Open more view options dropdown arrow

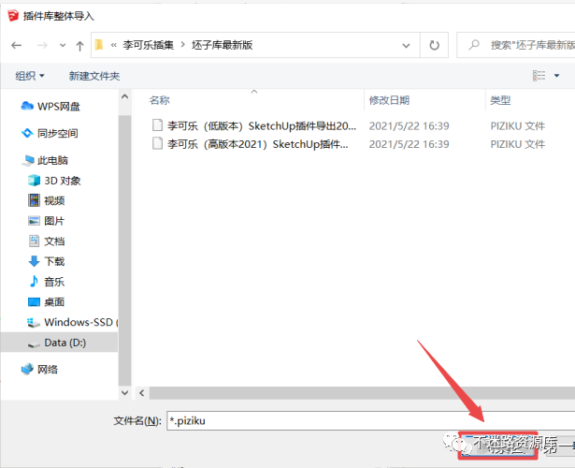[556, 76]
